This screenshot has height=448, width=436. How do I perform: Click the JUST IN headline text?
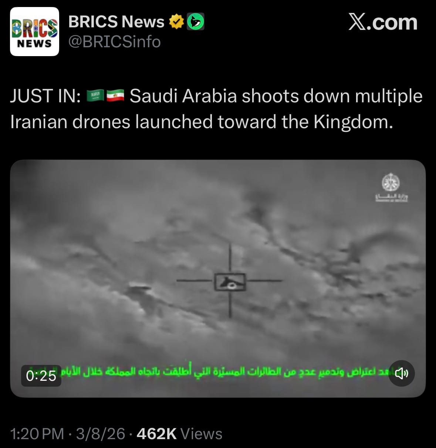pyautogui.click(x=45, y=96)
